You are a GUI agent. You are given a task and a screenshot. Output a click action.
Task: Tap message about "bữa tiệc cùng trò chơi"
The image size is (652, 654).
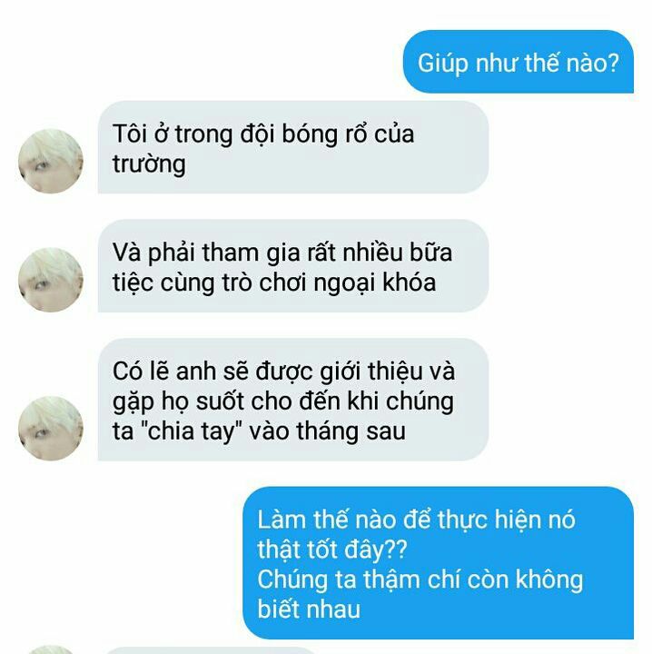293,265
